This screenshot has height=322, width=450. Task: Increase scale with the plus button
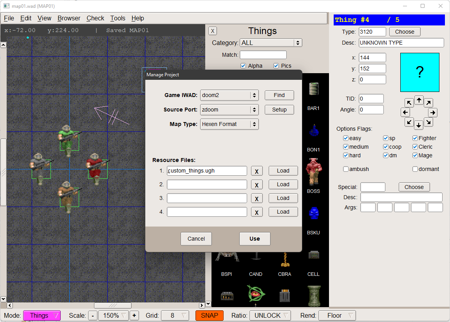pos(134,315)
